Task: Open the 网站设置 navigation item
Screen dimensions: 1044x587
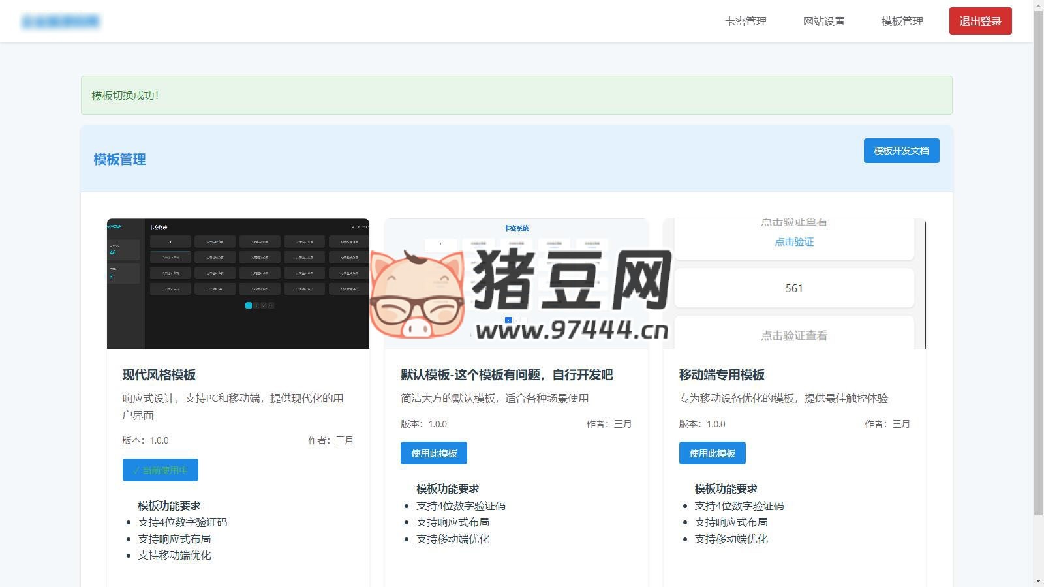Action: (x=823, y=21)
